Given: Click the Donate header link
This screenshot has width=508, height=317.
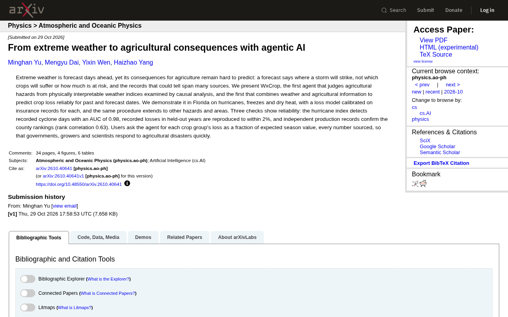Looking at the screenshot, I should point(454,10).
